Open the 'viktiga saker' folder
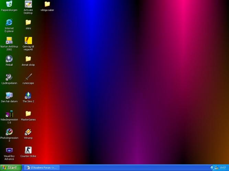Image resolution: width=229 pixels, height=171 pixels. pyautogui.click(x=47, y=4)
